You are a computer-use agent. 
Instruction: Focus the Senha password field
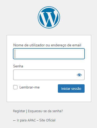[x=49, y=75]
